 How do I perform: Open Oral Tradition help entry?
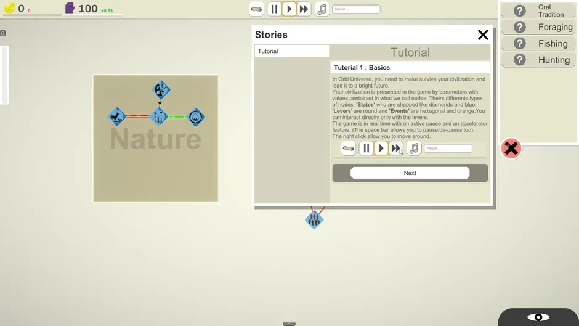pos(538,10)
